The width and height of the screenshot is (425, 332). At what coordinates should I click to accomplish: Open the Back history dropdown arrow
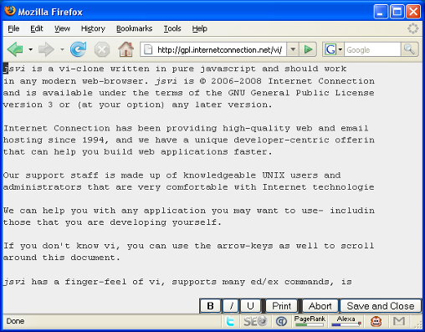click(30, 50)
